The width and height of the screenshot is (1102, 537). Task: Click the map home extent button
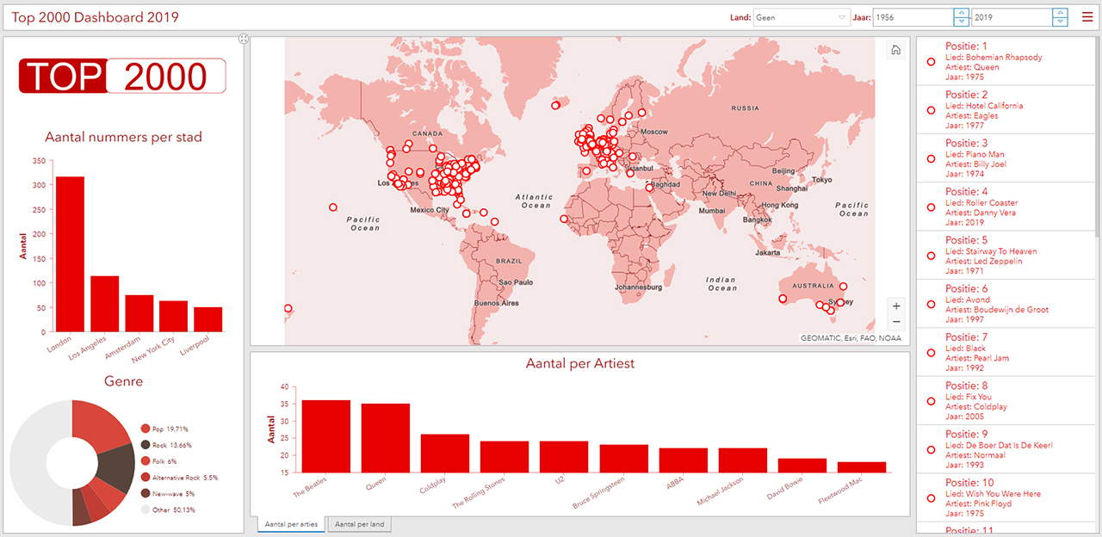(x=895, y=50)
